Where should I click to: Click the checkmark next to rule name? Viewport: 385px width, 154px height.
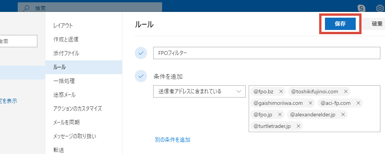coord(141,53)
